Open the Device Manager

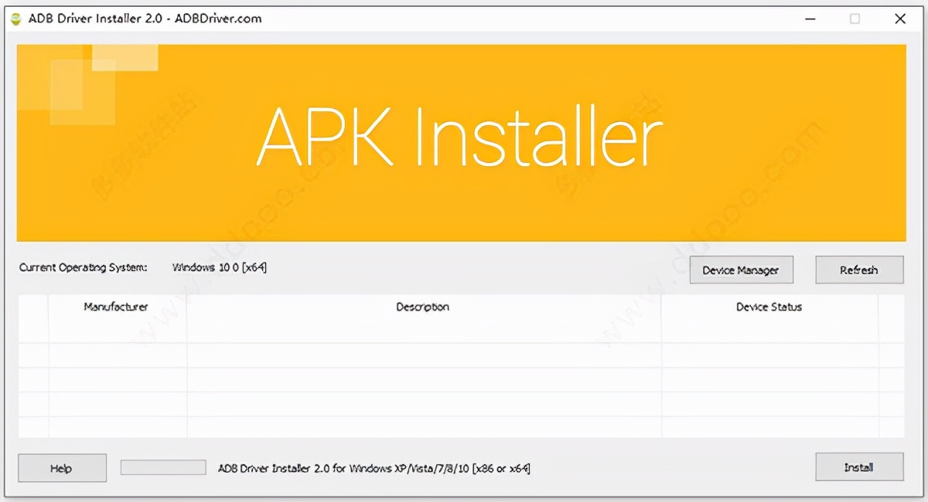click(x=741, y=270)
